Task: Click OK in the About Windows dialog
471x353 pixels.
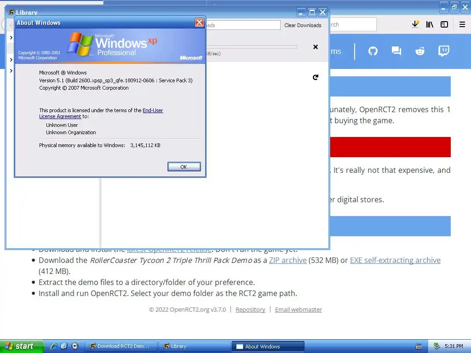Action: (184, 166)
